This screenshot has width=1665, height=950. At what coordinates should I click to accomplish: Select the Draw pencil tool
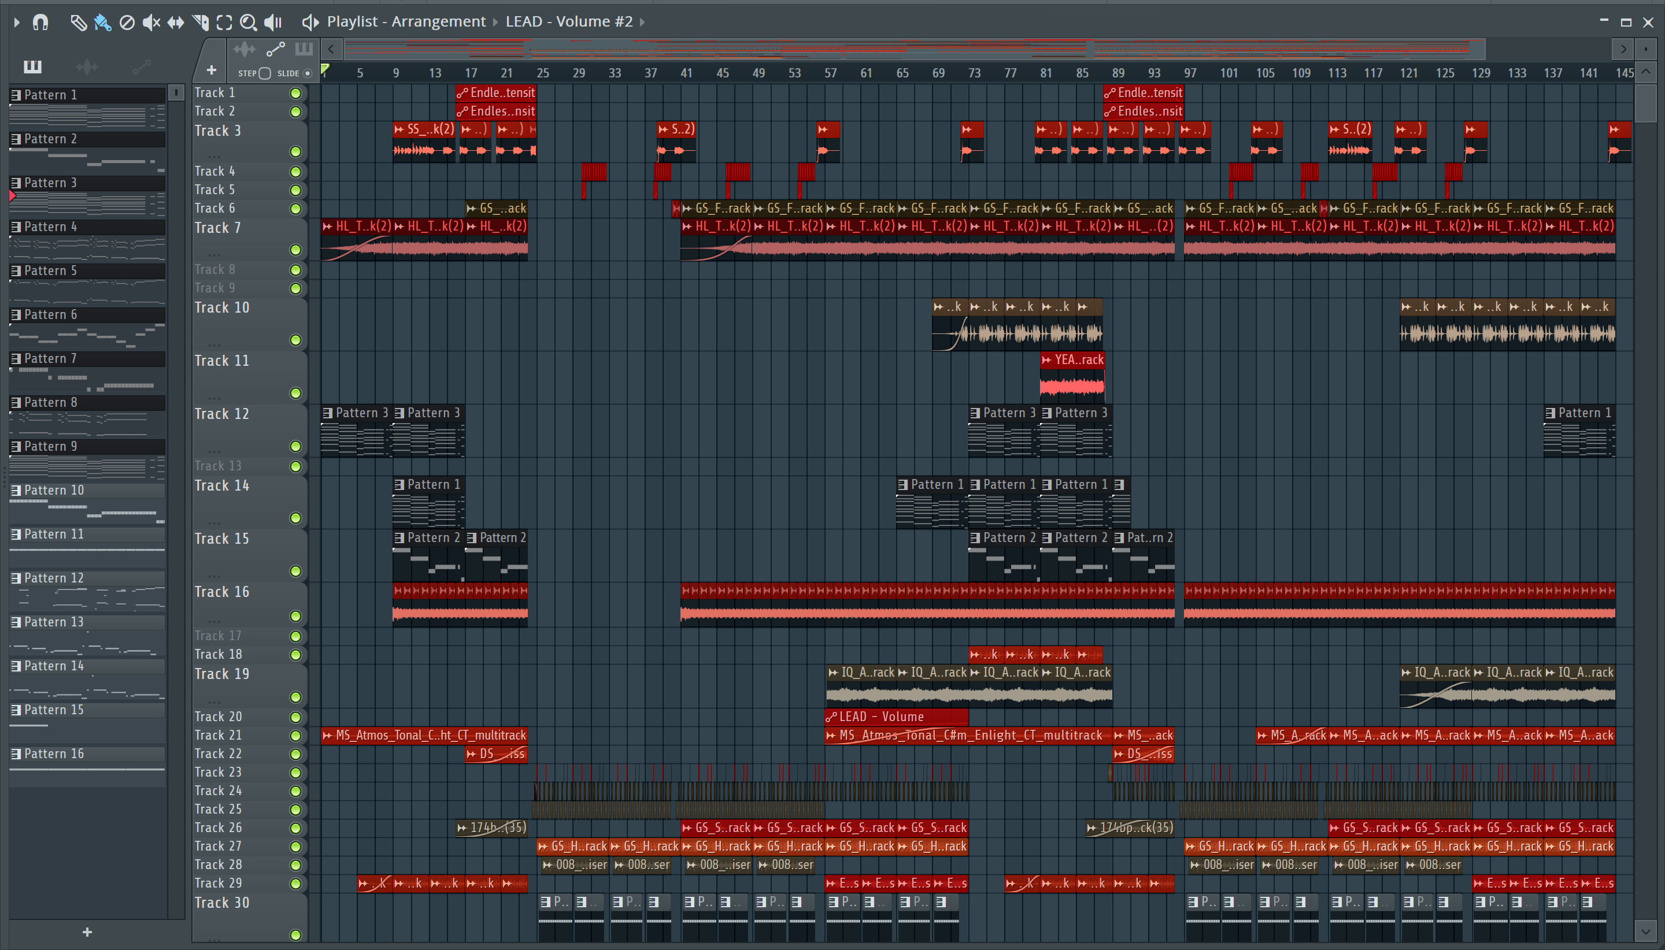coord(78,22)
